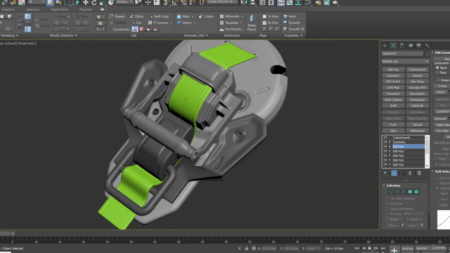Select the Face constraint radio button
This screenshot has width=450, height=253.
click(x=437, y=72)
